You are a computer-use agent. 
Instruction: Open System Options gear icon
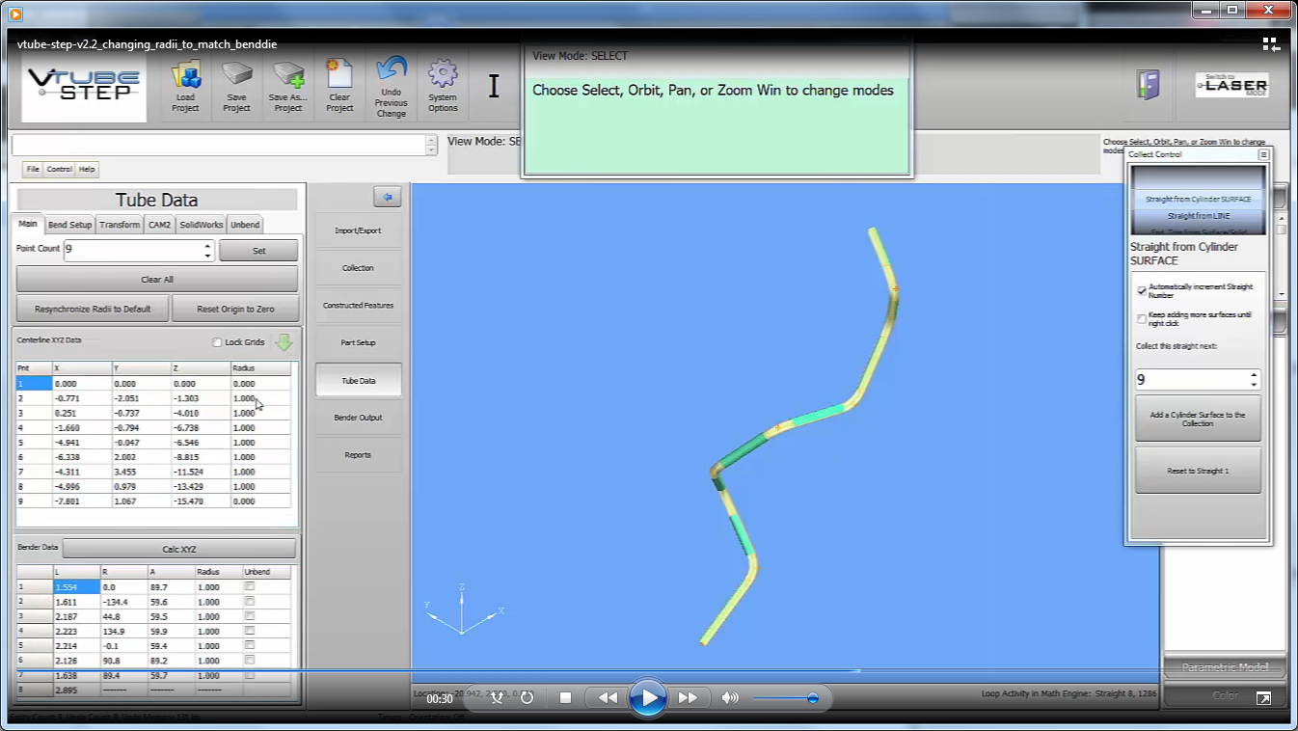pyautogui.click(x=443, y=75)
